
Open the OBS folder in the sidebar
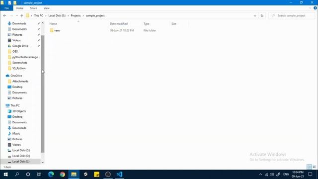(x=15, y=52)
